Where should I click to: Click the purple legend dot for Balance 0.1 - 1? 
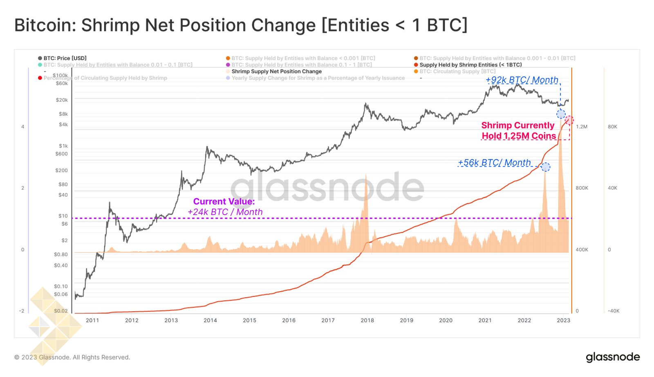click(228, 65)
